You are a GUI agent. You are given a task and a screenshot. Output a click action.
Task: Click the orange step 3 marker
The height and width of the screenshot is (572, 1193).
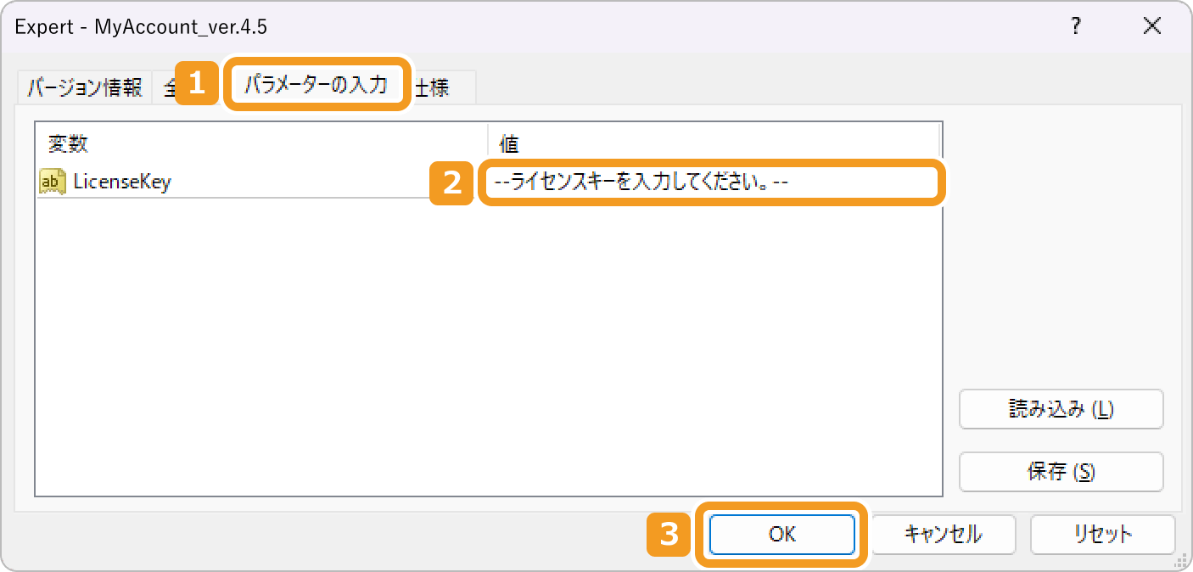click(x=669, y=535)
